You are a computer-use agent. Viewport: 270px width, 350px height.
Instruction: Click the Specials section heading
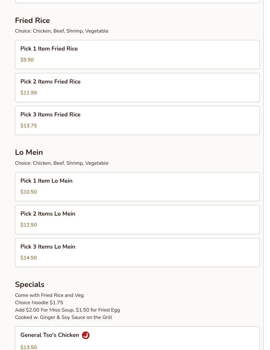(x=29, y=284)
